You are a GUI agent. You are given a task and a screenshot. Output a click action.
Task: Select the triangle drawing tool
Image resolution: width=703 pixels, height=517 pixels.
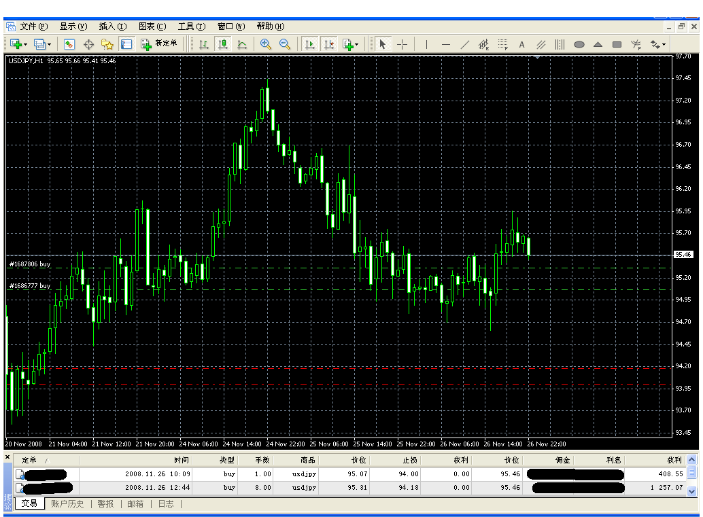click(598, 44)
